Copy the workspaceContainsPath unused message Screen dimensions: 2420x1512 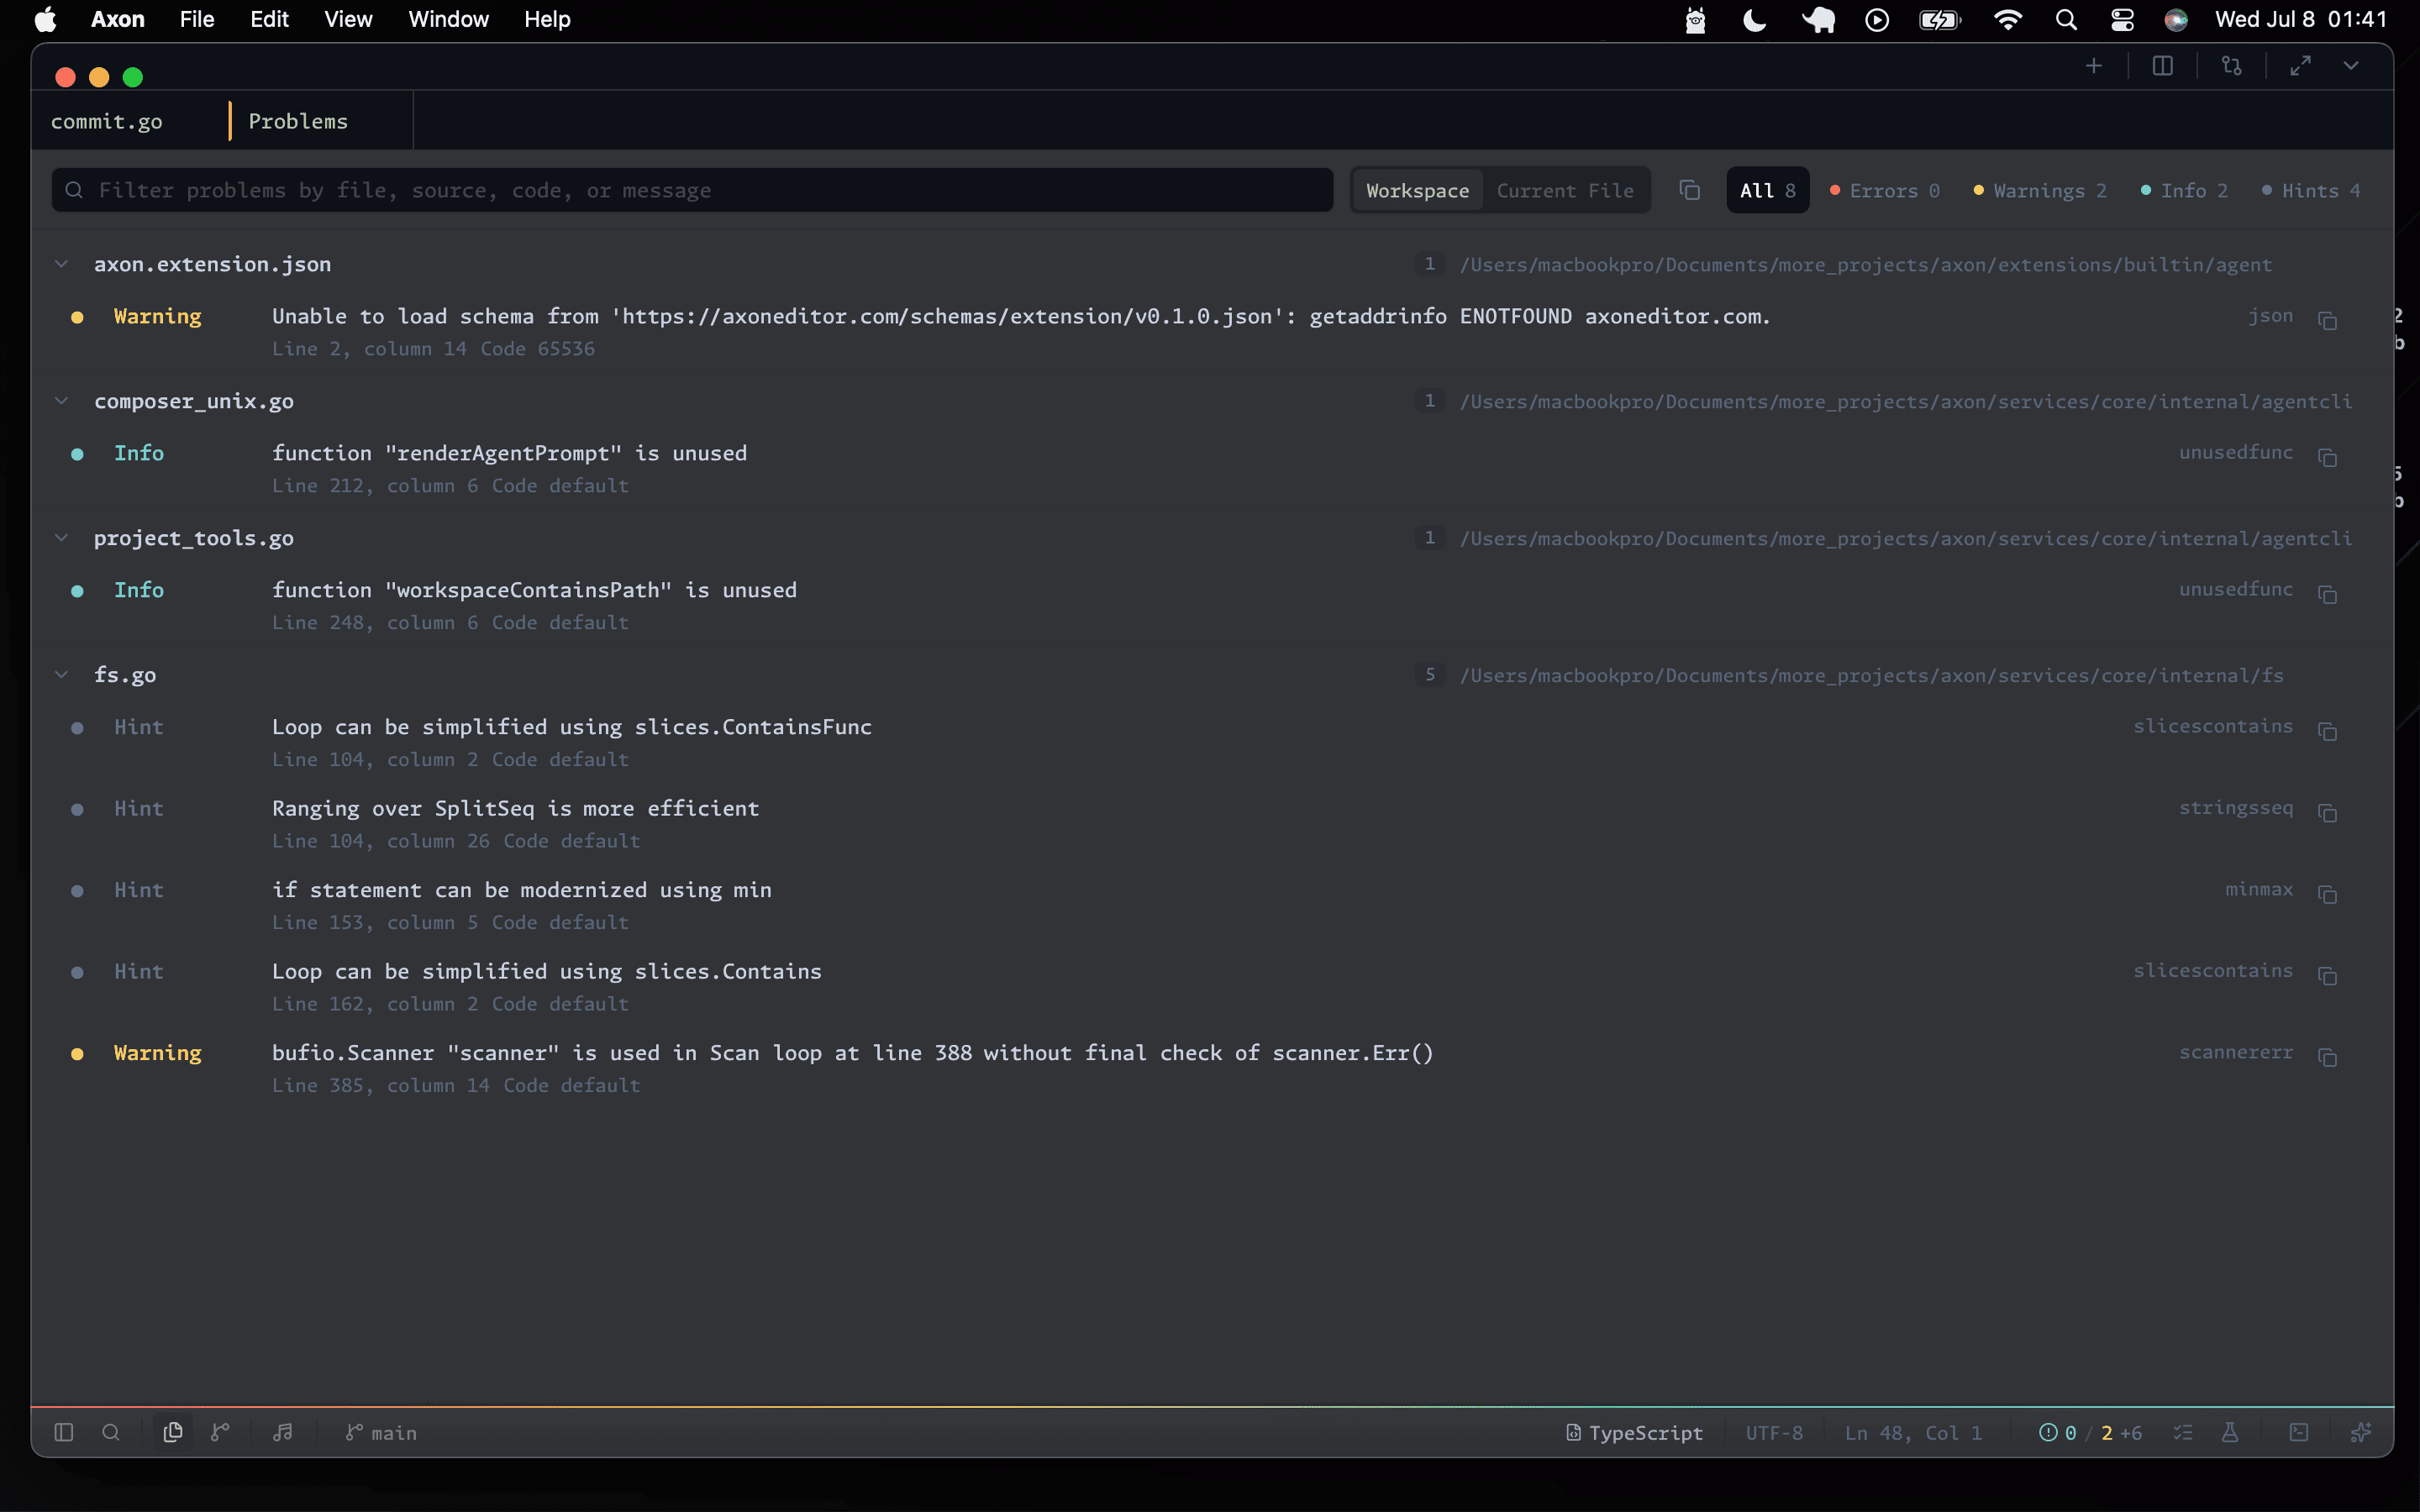tap(2327, 594)
